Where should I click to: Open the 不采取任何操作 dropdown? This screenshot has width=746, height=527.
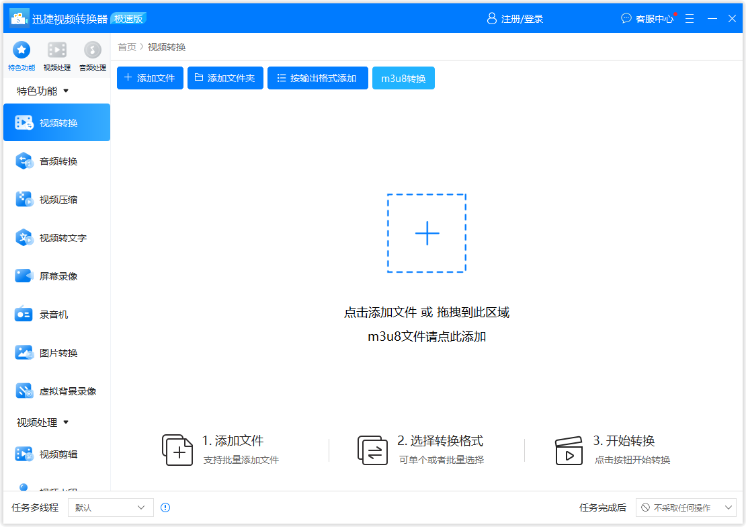click(686, 508)
